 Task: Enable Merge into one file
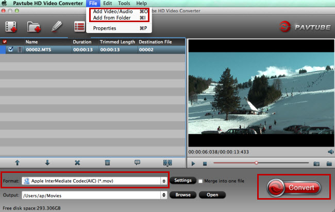[x=200, y=181]
